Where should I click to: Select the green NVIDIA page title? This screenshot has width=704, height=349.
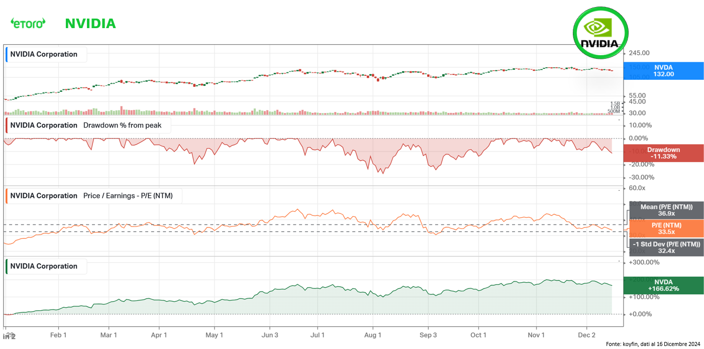point(90,23)
